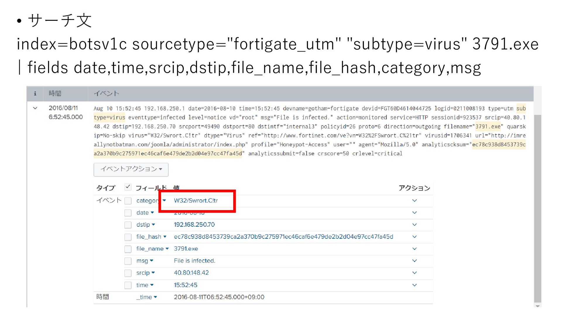The image size is (562, 316).
Task: Open action chevron for srcip row
Action: [414, 273]
